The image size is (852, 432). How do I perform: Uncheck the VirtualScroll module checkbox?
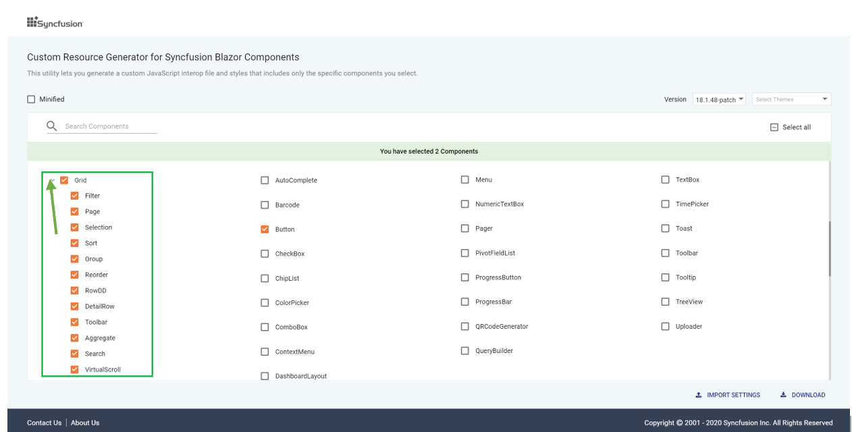click(x=75, y=369)
